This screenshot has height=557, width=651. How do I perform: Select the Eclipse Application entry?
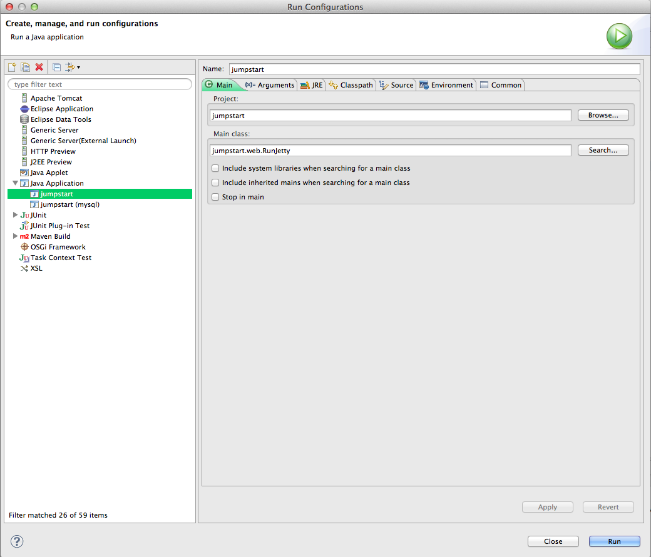pyautogui.click(x=61, y=109)
